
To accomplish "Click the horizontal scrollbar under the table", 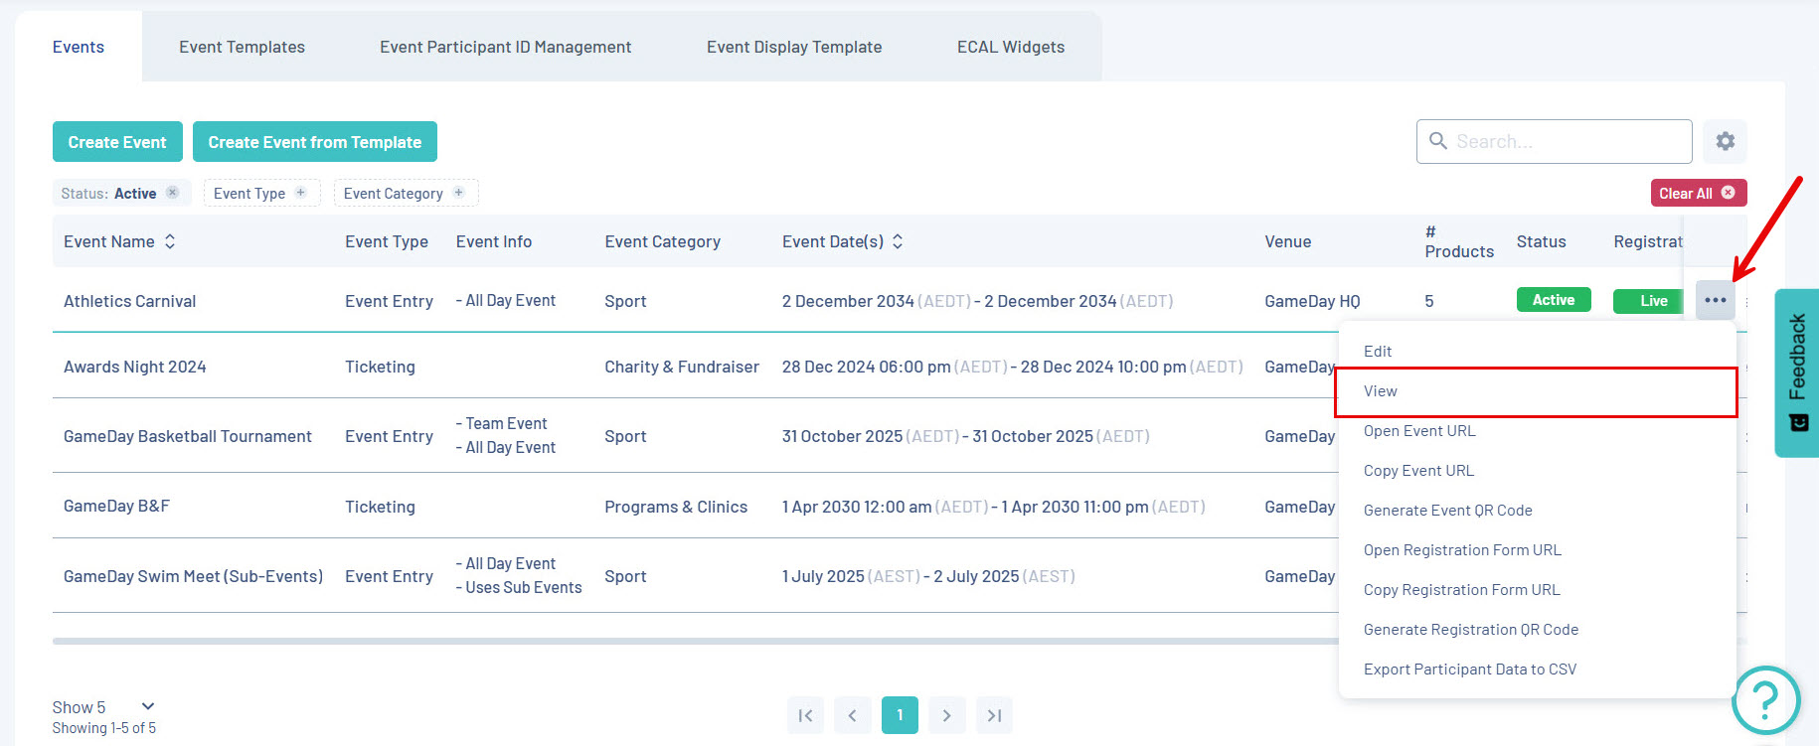I will click(x=696, y=642).
